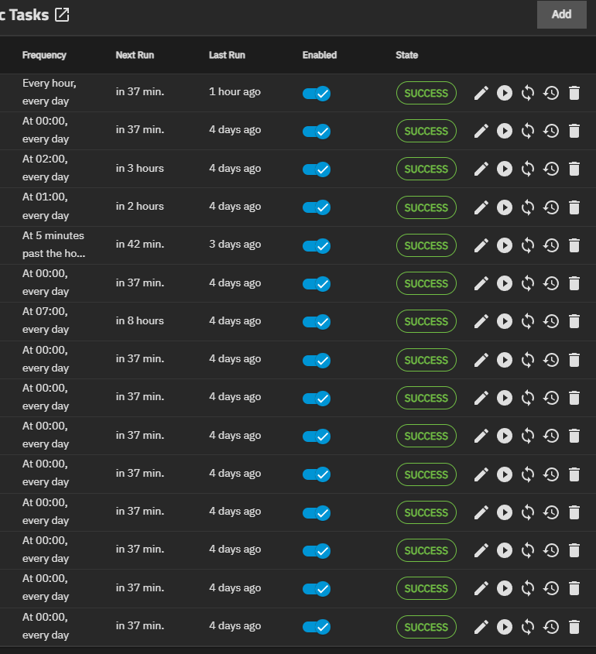Edit the task that runs every hour

(481, 93)
